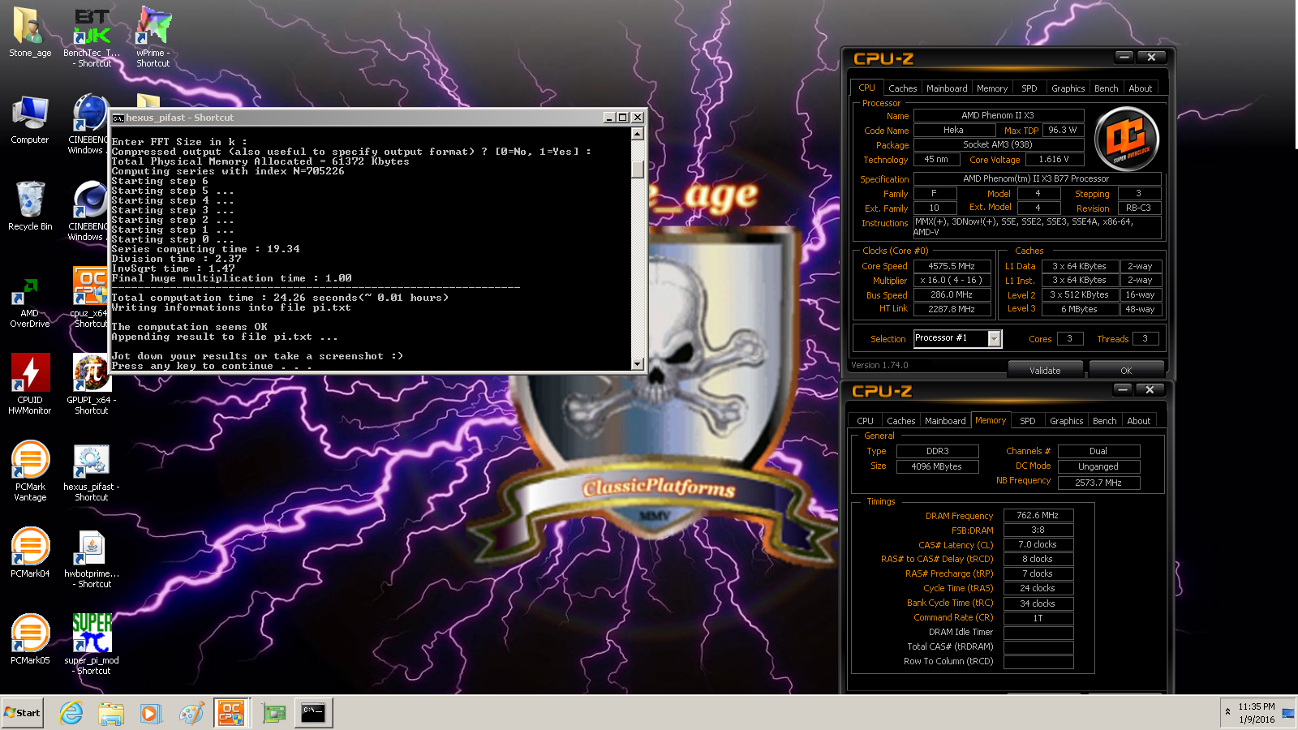Click the hexus_pifast window title icon
The height and width of the screenshot is (730, 1298).
(x=118, y=118)
